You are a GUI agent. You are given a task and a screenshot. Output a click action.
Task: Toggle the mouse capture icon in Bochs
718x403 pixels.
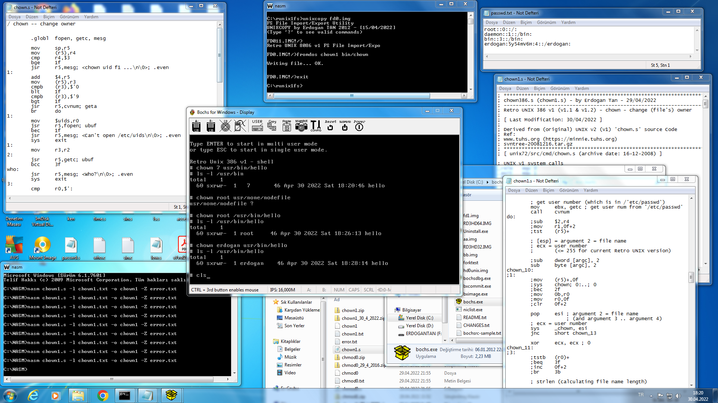point(240,126)
